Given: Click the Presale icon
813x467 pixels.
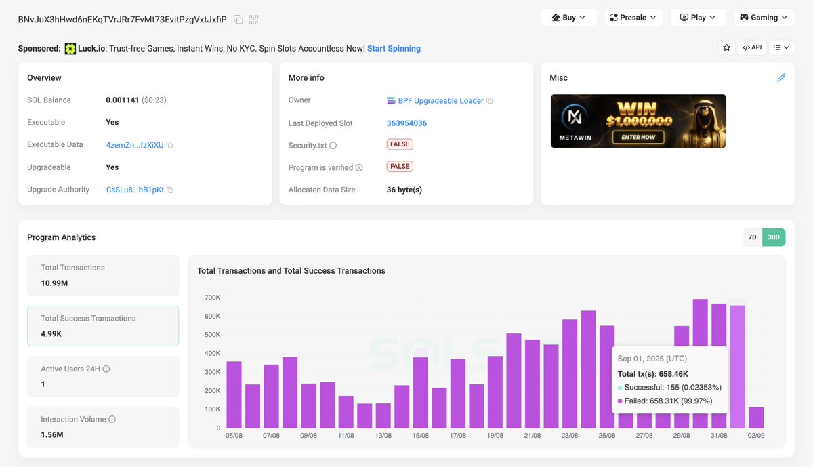Looking at the screenshot, I should [614, 18].
